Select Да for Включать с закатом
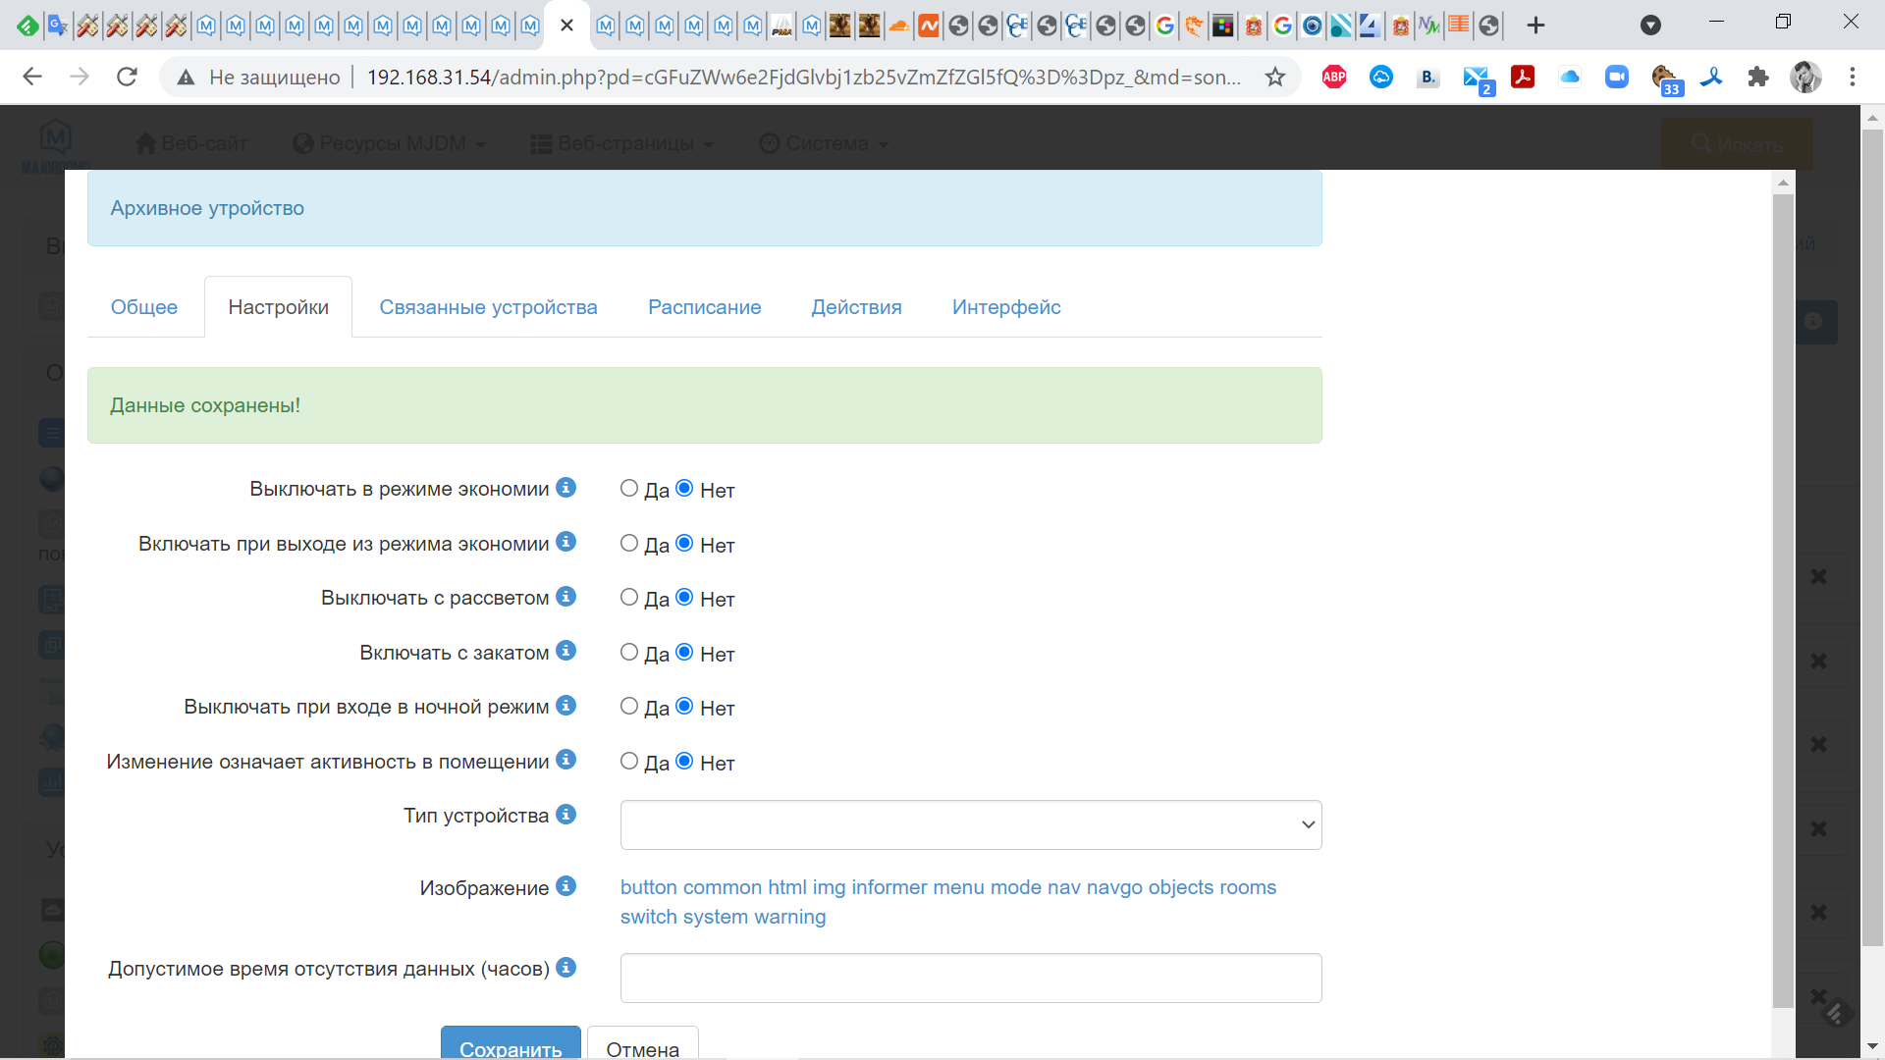The image size is (1885, 1060). (629, 653)
